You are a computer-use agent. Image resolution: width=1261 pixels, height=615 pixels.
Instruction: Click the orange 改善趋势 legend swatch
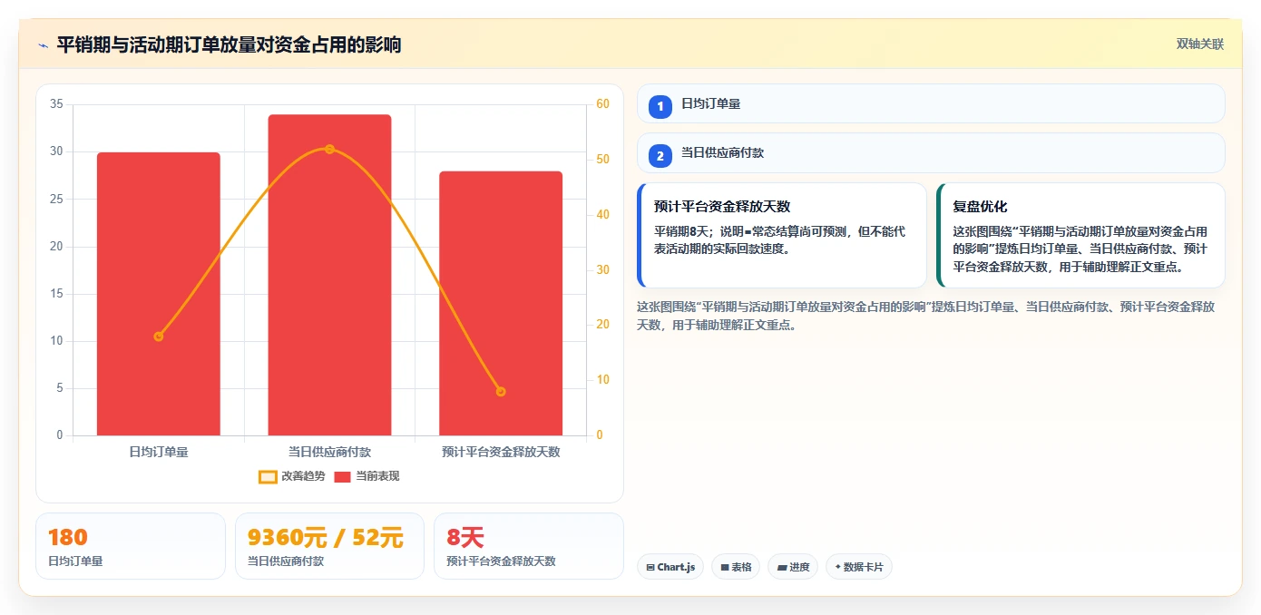[268, 477]
